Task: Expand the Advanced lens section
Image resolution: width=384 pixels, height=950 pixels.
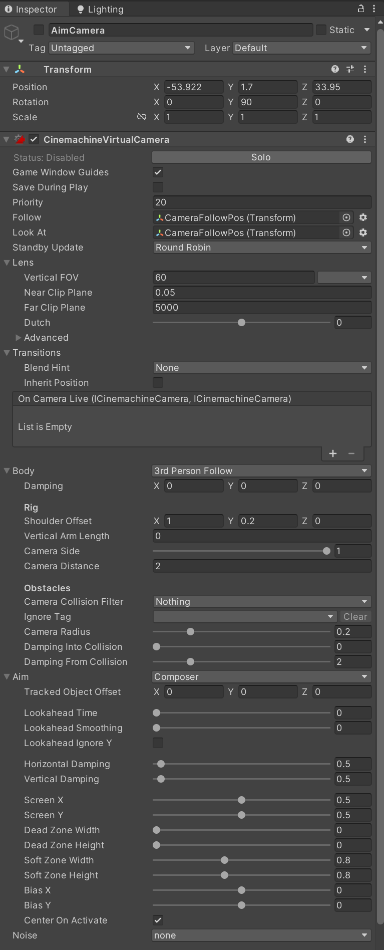Action: point(19,337)
